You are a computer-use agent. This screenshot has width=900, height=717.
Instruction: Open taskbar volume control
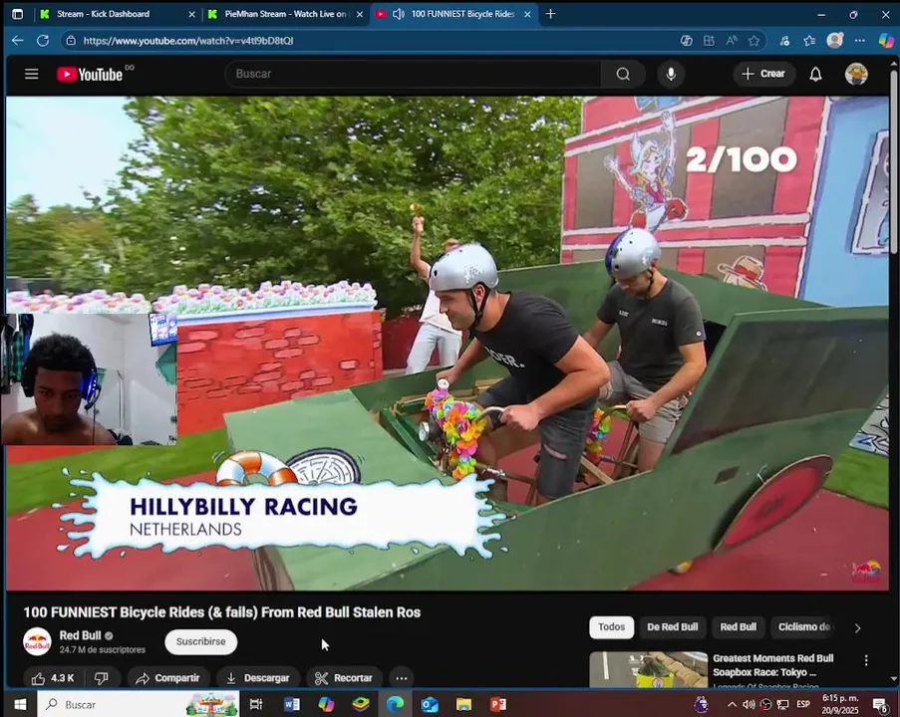[749, 704]
